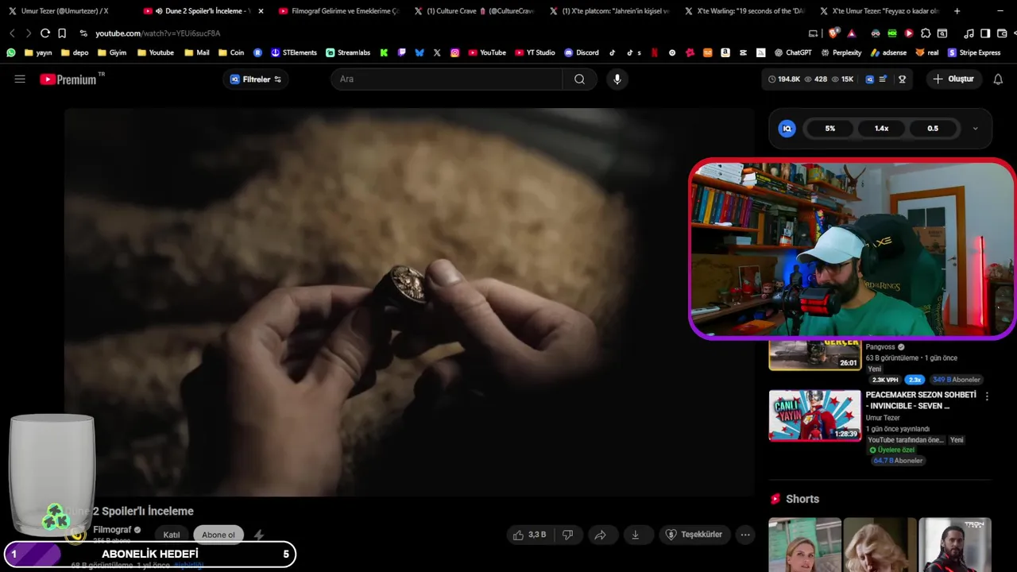Switch to X'te Warling 19 seconds tab
The width and height of the screenshot is (1017, 572).
click(744, 11)
